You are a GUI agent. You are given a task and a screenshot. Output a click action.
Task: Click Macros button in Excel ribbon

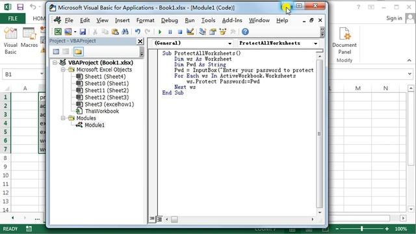tap(29, 38)
